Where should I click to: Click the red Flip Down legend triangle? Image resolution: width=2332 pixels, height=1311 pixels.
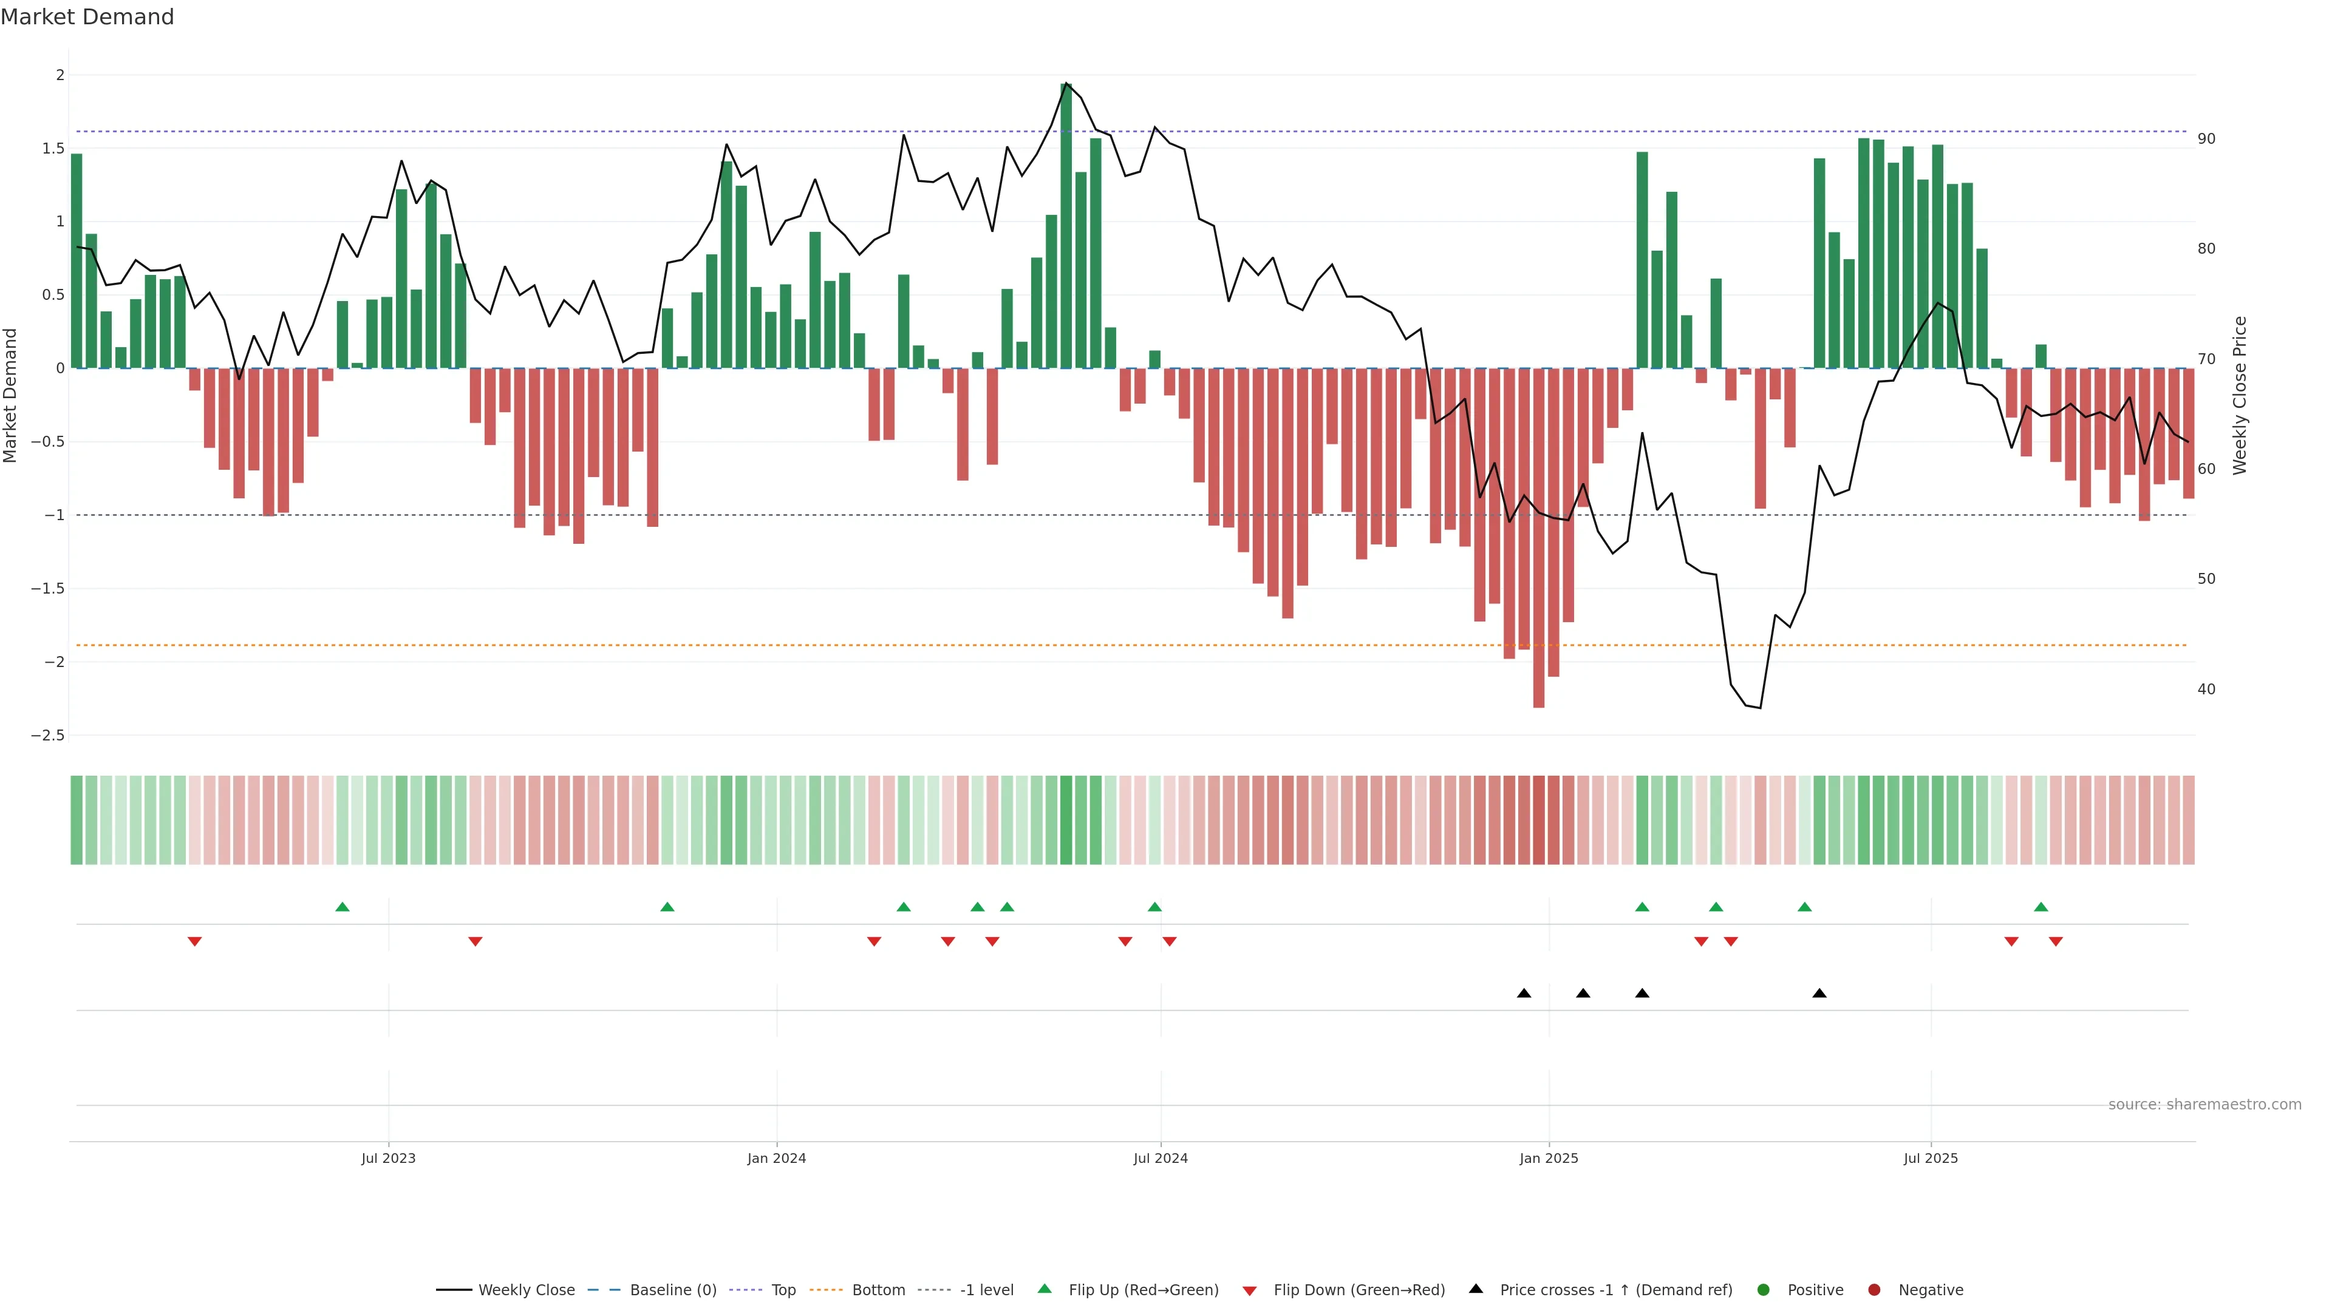click(x=1249, y=1291)
